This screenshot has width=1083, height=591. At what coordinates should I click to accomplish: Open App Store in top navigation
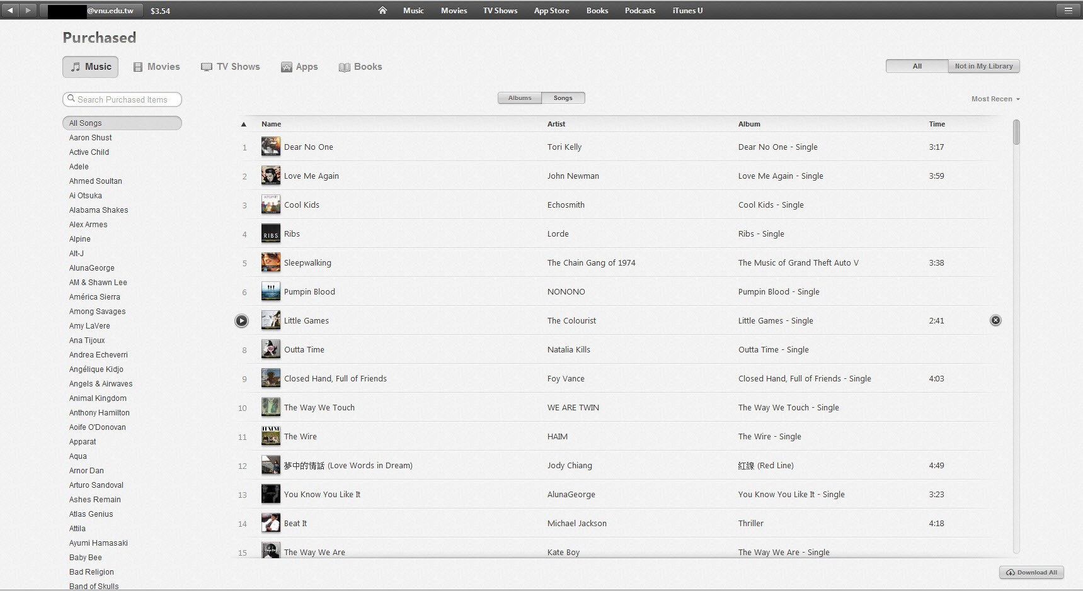pyautogui.click(x=551, y=10)
